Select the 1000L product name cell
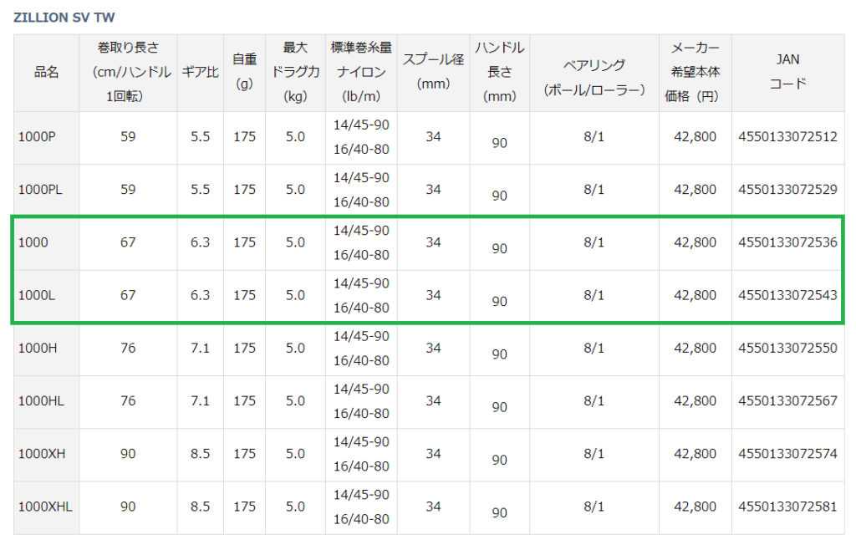 click(x=36, y=295)
